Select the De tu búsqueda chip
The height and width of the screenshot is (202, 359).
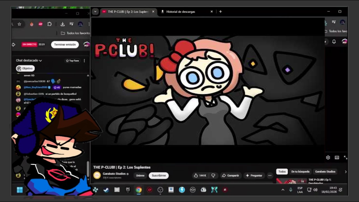(x=300, y=171)
